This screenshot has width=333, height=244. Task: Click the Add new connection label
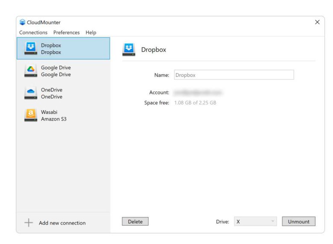click(x=62, y=223)
